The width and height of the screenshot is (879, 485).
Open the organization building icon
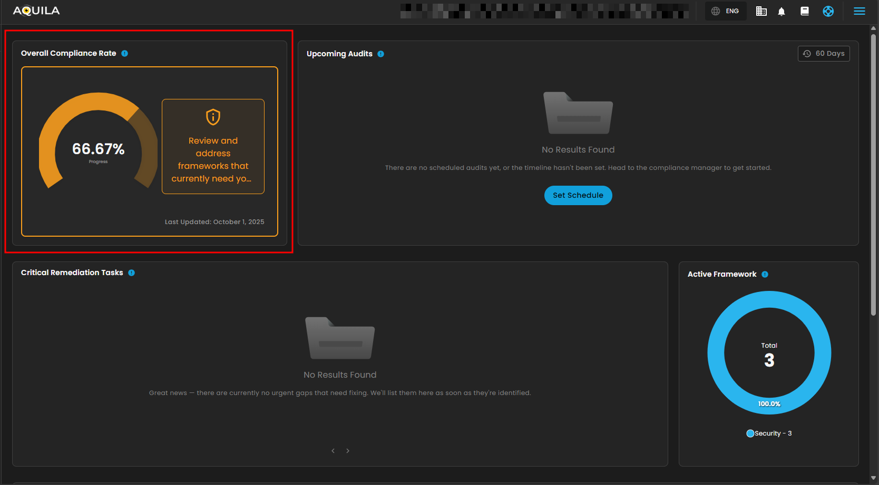[761, 11]
